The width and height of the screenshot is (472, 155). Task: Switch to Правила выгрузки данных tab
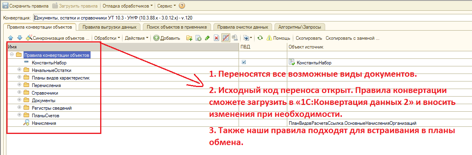pyautogui.click(x=110, y=27)
